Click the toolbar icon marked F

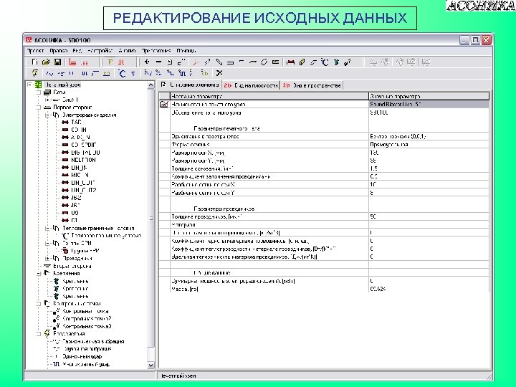pyautogui.click(x=110, y=62)
